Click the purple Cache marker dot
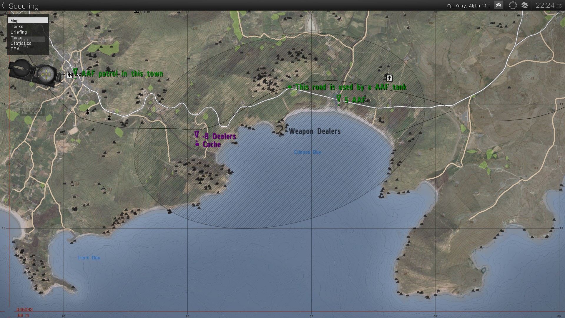Image resolution: width=565 pixels, height=318 pixels. point(197,144)
